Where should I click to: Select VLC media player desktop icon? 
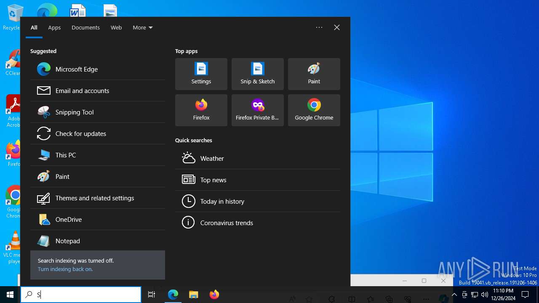tap(13, 248)
